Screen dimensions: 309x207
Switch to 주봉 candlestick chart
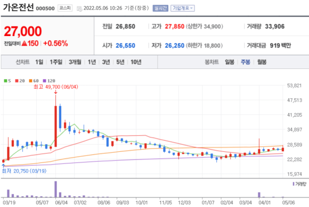tap(246, 62)
